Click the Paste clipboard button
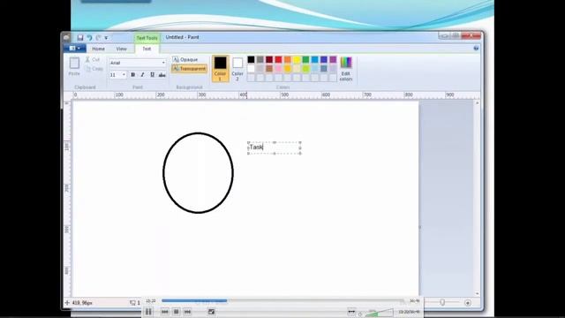This screenshot has width=565, height=318. pyautogui.click(x=74, y=66)
